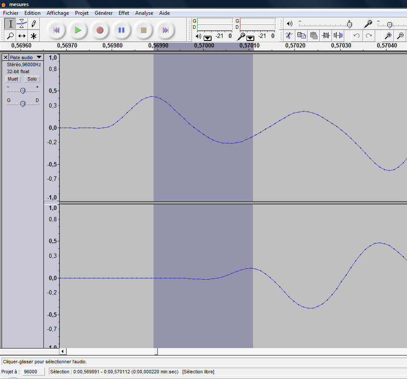This screenshot has width=407, height=379.
Task: Open the Projet menu
Action: (82, 13)
